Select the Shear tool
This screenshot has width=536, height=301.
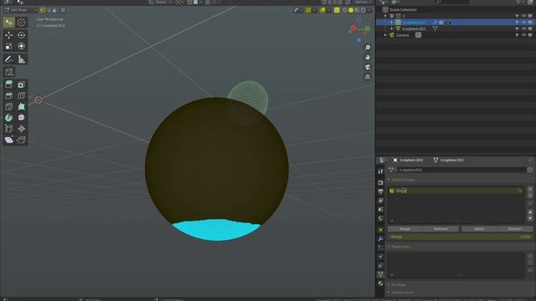coord(9,140)
